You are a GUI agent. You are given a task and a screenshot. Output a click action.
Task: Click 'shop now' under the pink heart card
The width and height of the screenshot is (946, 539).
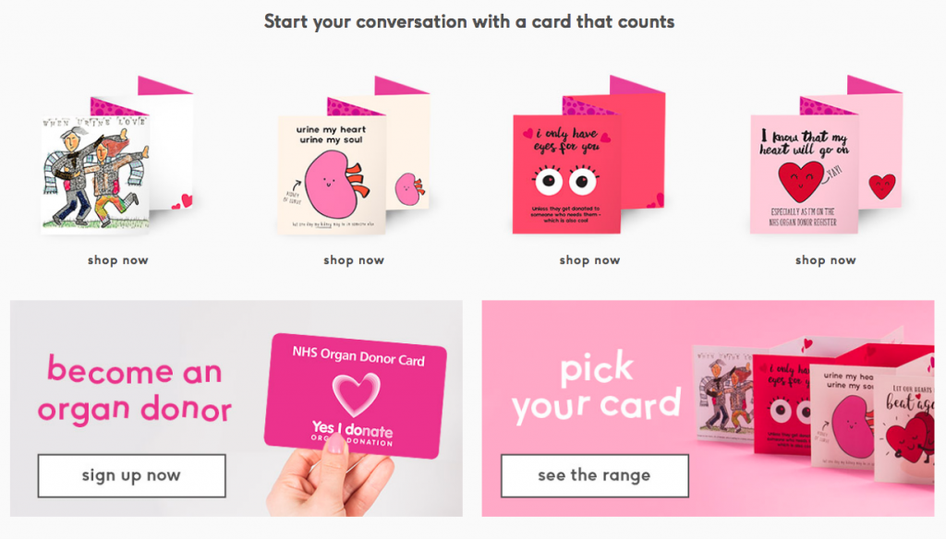tap(825, 260)
